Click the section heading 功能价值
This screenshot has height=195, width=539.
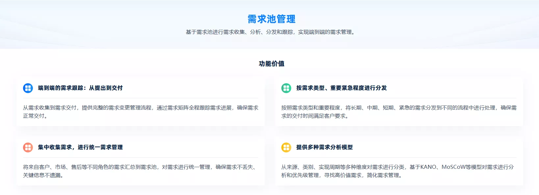click(x=271, y=64)
